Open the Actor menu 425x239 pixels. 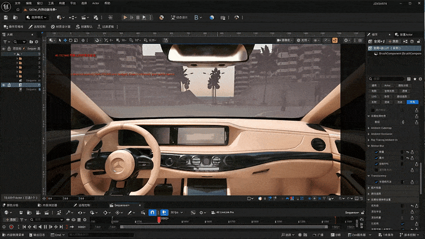[x=96, y=3]
